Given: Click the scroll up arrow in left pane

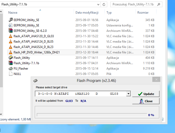Looking at the screenshot, I should tap(1, 12).
